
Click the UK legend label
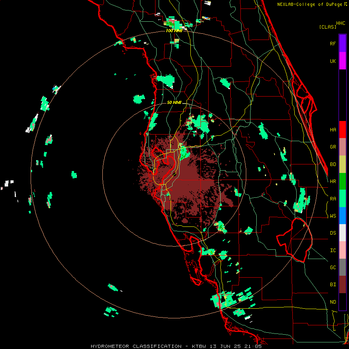tap(333, 61)
